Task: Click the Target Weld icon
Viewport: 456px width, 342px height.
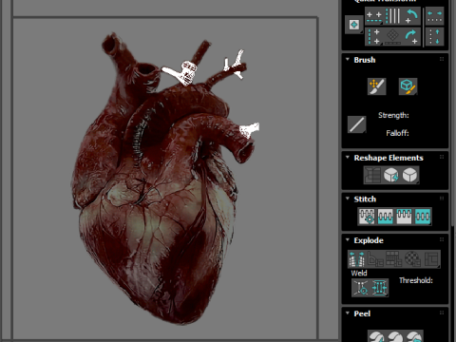Action: [x=361, y=288]
